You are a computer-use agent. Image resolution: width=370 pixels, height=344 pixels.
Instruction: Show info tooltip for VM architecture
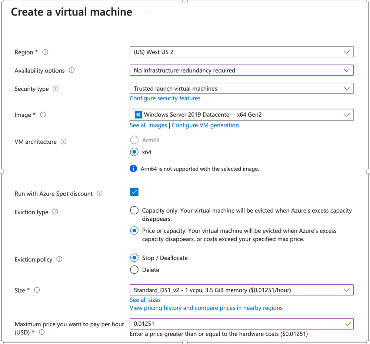click(63, 141)
